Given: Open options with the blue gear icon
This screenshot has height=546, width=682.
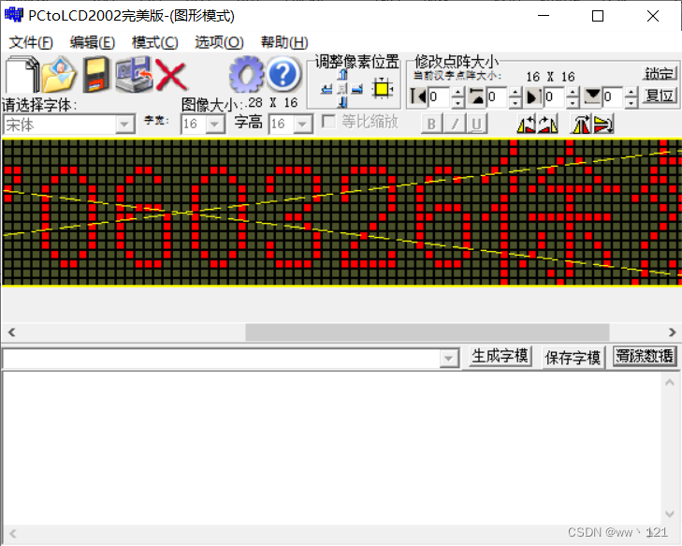Looking at the screenshot, I should 246,75.
